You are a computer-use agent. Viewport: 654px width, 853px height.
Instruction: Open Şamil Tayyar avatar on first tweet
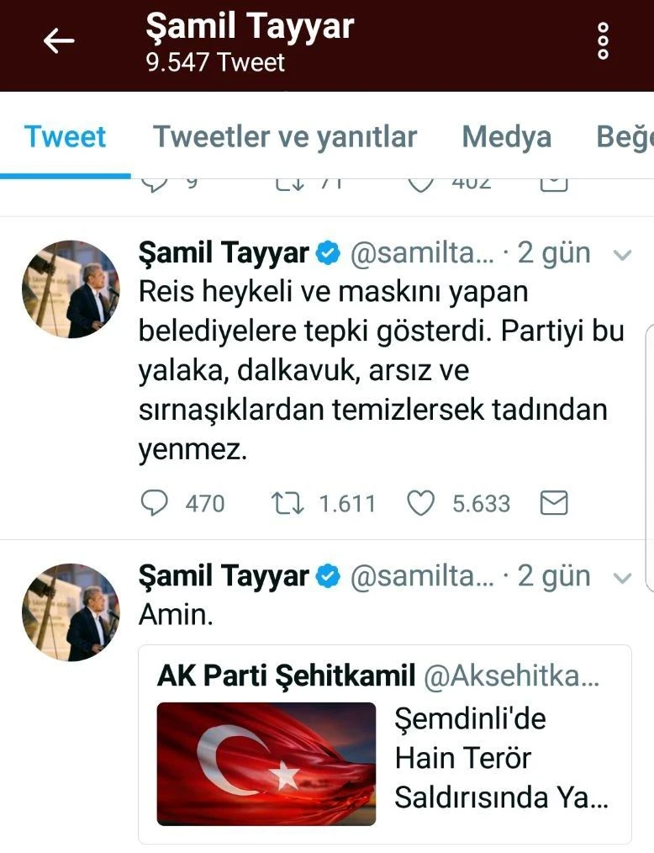(x=71, y=289)
